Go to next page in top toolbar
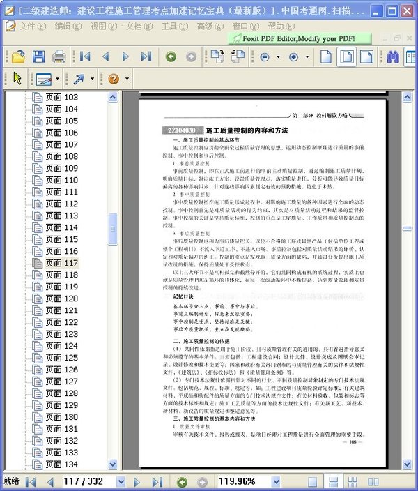The width and height of the screenshot is (418, 491). tap(125, 56)
